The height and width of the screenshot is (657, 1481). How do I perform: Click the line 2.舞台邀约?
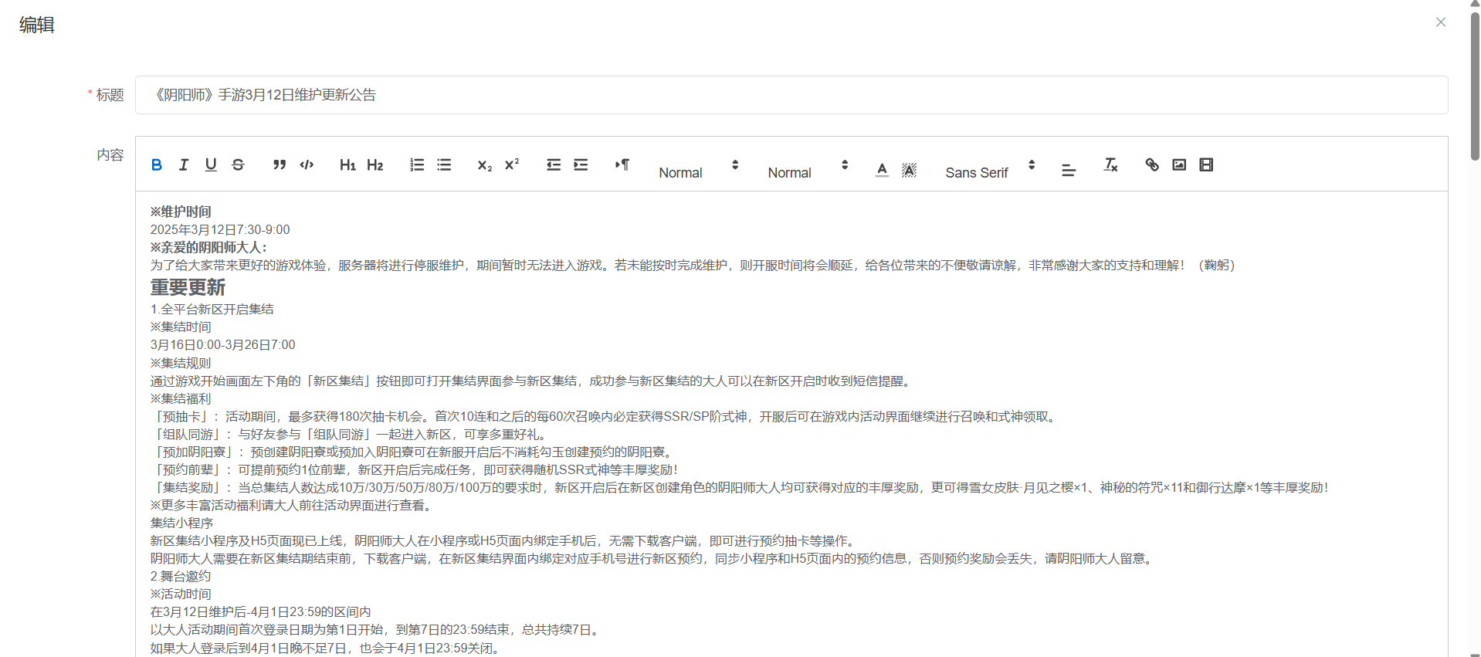coord(180,576)
